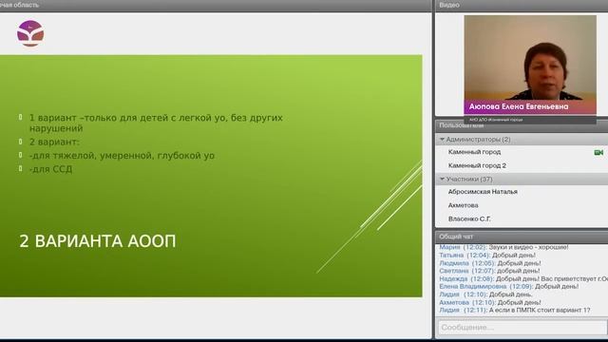Click Светлана's 12:07 chat message
Viewport: 608px width, 342px height.
click(x=489, y=271)
